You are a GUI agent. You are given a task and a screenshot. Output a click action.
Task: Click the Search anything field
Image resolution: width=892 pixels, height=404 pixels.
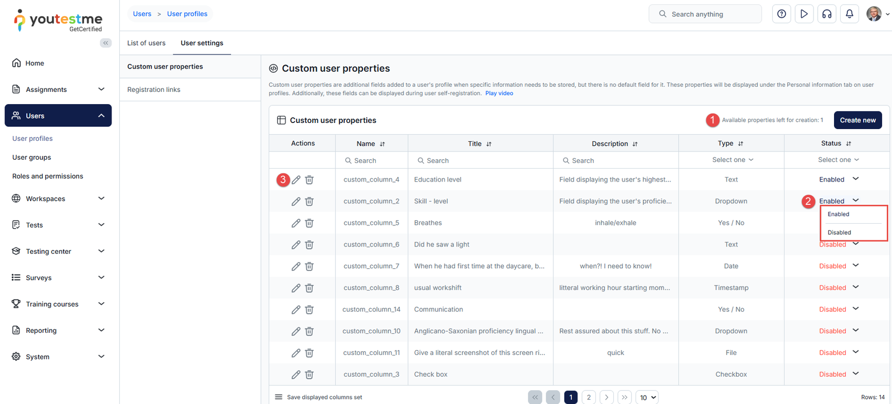click(x=705, y=14)
